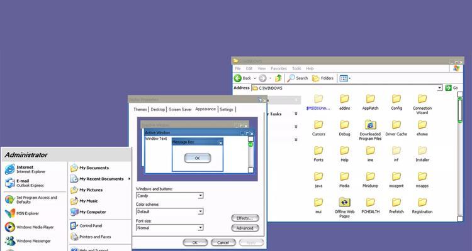The image size is (472, 251).
Task: Start Windows Messenger
Action: point(28,241)
